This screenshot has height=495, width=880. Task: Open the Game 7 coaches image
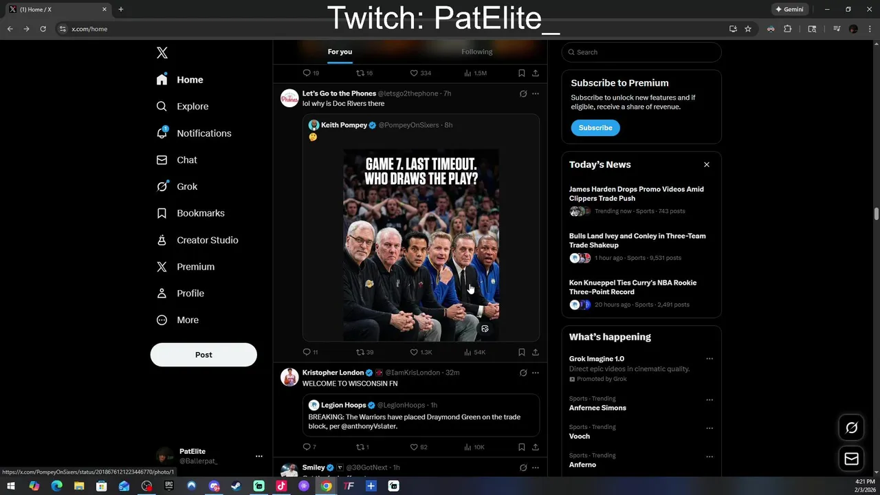point(421,245)
